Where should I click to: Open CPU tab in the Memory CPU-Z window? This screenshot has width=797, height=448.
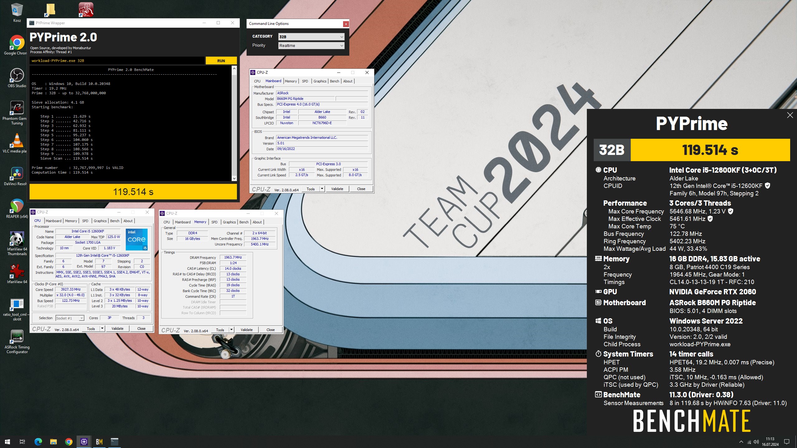click(x=167, y=222)
